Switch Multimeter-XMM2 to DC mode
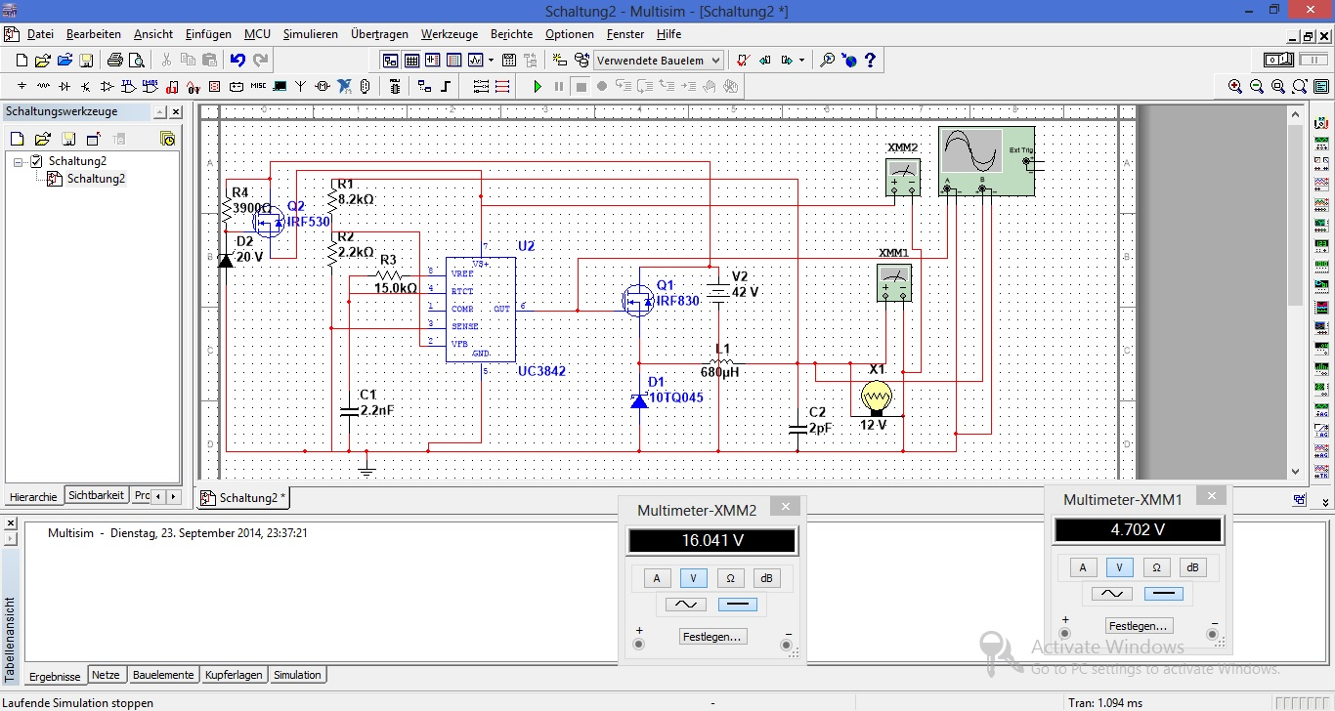 (x=738, y=605)
